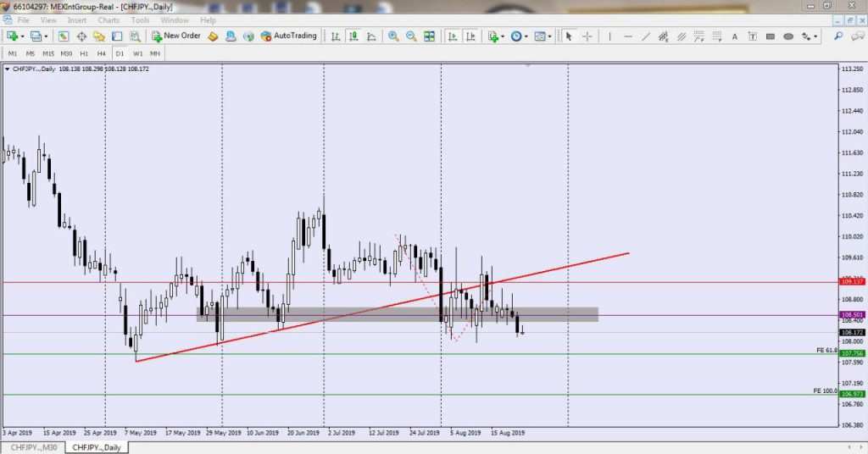Select the standard arrow cursor

[x=569, y=36]
